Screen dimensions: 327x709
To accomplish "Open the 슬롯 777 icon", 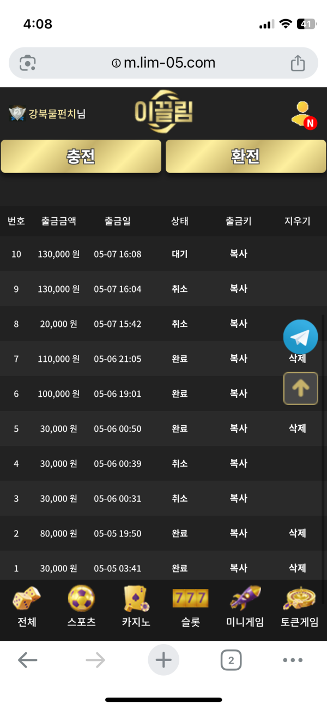I will (x=190, y=598).
